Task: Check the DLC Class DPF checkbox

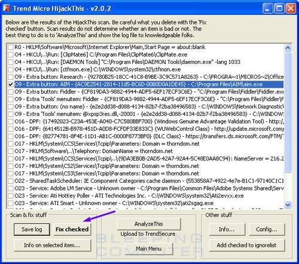Action: pyautogui.click(x=11, y=137)
